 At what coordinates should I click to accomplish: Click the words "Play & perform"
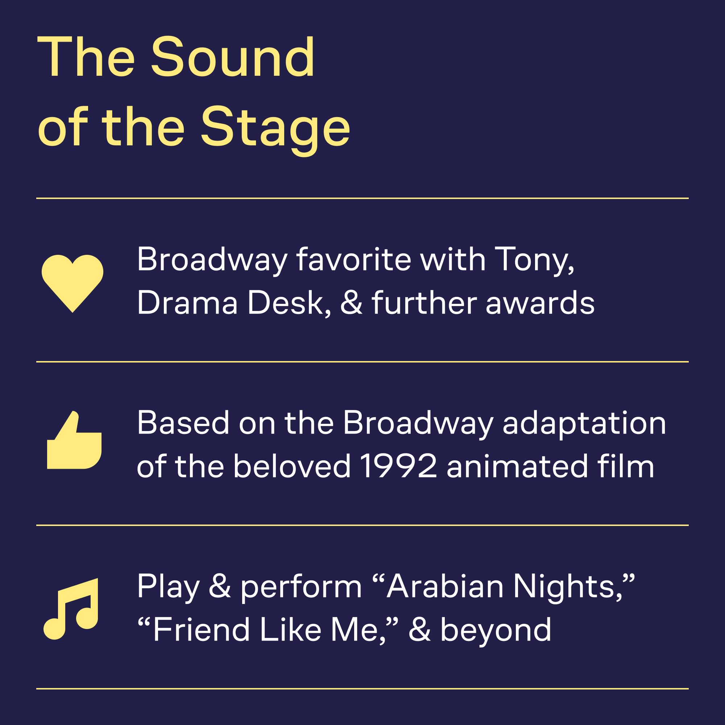(249, 587)
